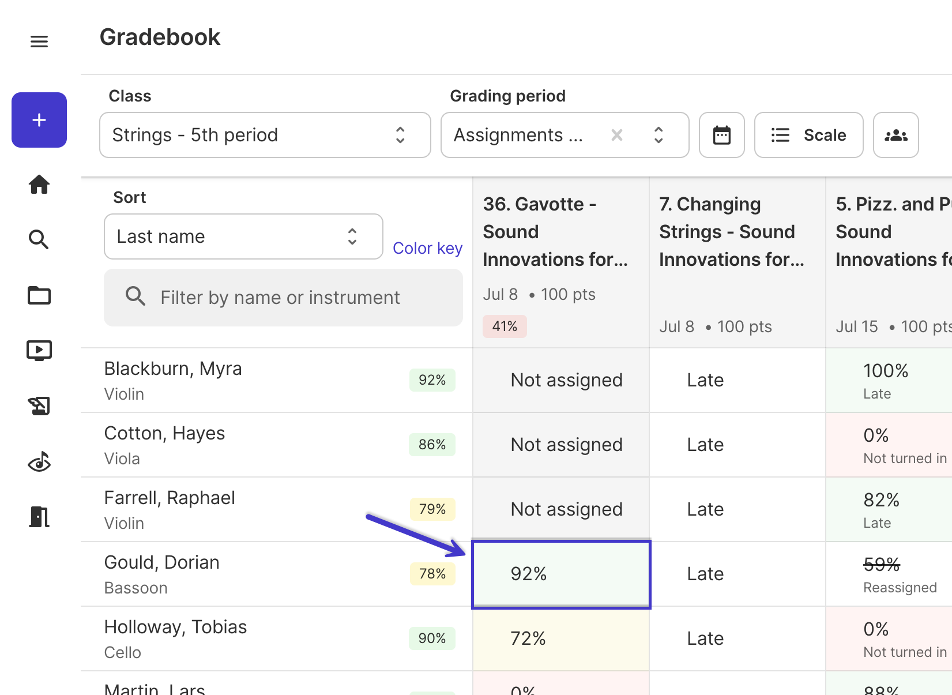The image size is (952, 695).
Task: Open Holloway's 0% Not turned in cell
Action: tap(889, 638)
